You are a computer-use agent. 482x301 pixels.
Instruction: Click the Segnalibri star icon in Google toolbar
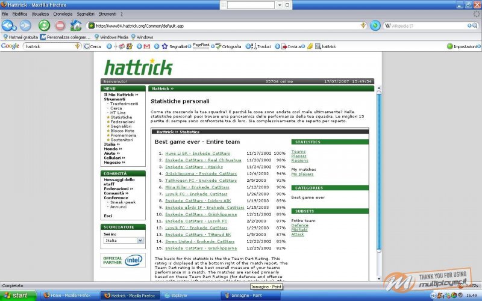[164, 46]
